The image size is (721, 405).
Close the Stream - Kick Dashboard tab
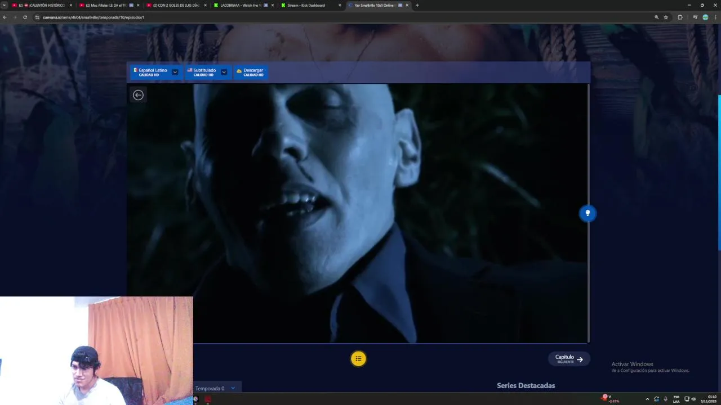[340, 5]
